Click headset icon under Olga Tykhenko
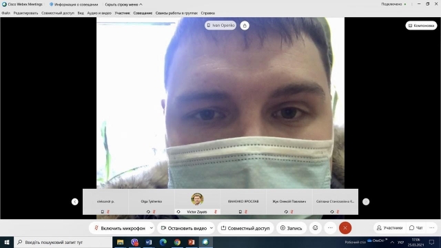441x248 pixels. [x=148, y=211]
